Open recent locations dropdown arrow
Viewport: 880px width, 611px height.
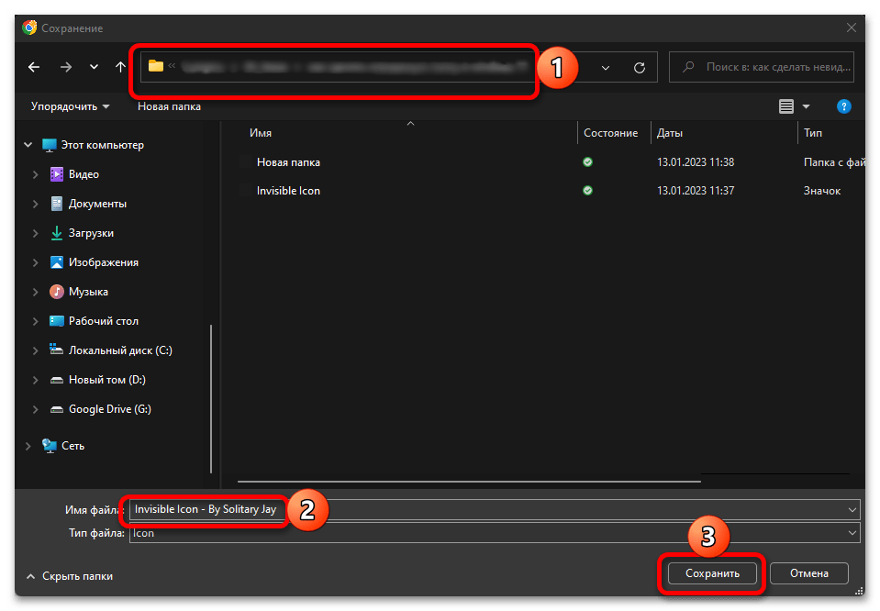[x=94, y=67]
